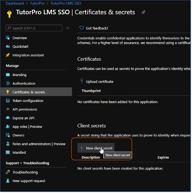Viewport: 192px width, 193px height.
Task: Click TutorPro breadcrumb link
Action: point(37,3)
